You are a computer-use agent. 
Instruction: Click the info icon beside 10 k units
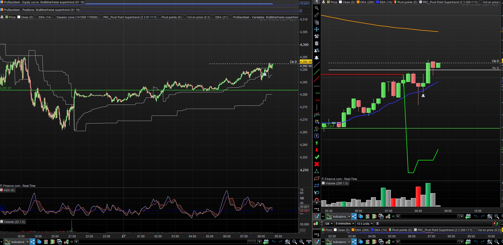pyautogui.click(x=378, y=223)
